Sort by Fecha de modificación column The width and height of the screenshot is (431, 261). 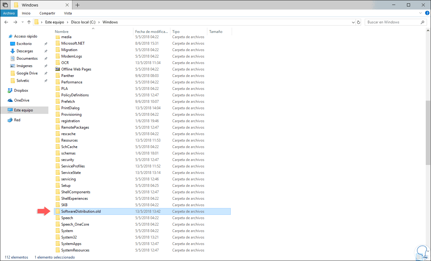coord(152,32)
